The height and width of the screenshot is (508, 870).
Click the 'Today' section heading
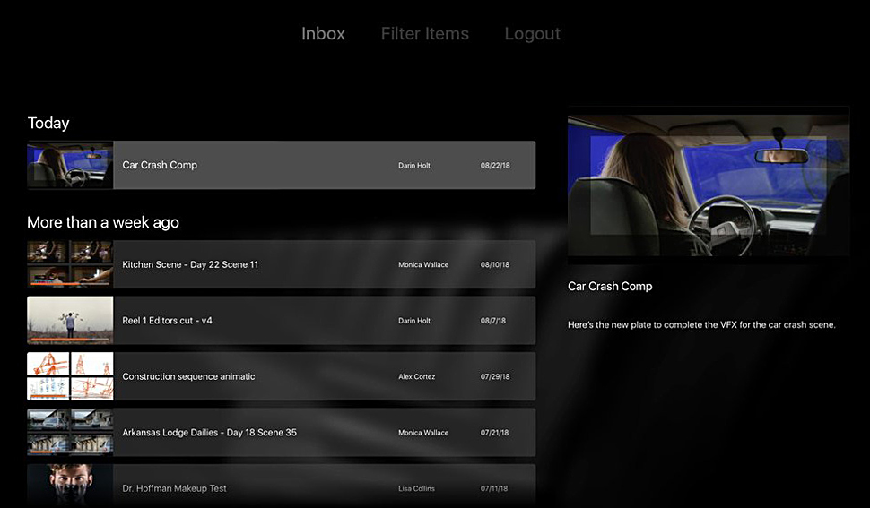point(48,123)
